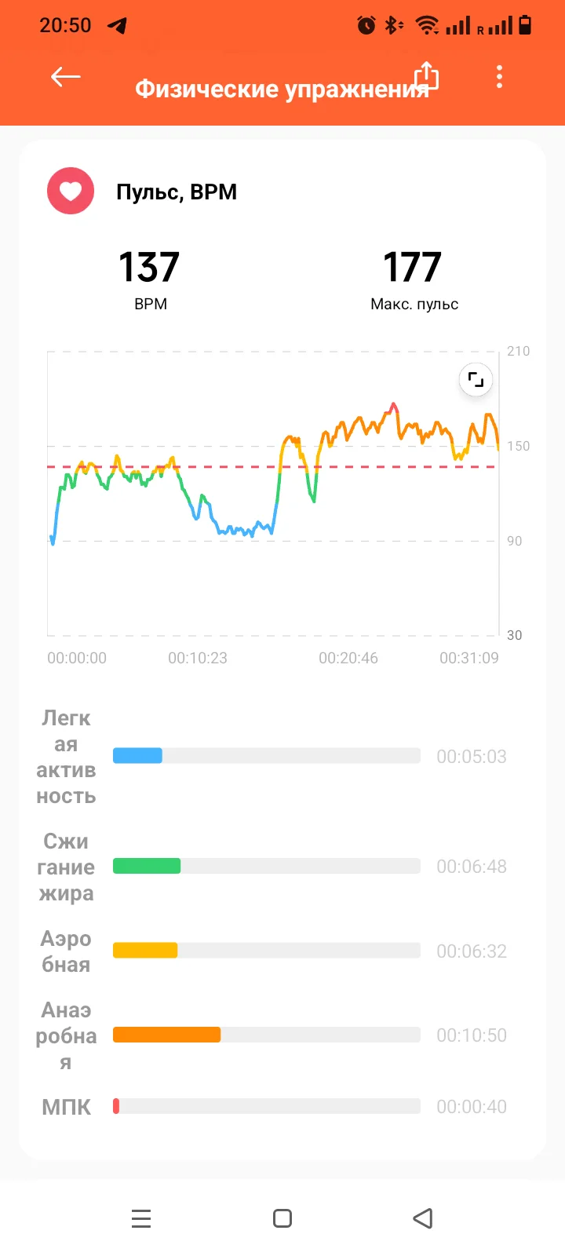The image size is (565, 1256).
Task: Open the three-dot overflow menu
Action: 499,77
